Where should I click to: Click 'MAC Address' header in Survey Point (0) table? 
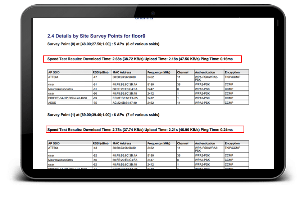122,72
